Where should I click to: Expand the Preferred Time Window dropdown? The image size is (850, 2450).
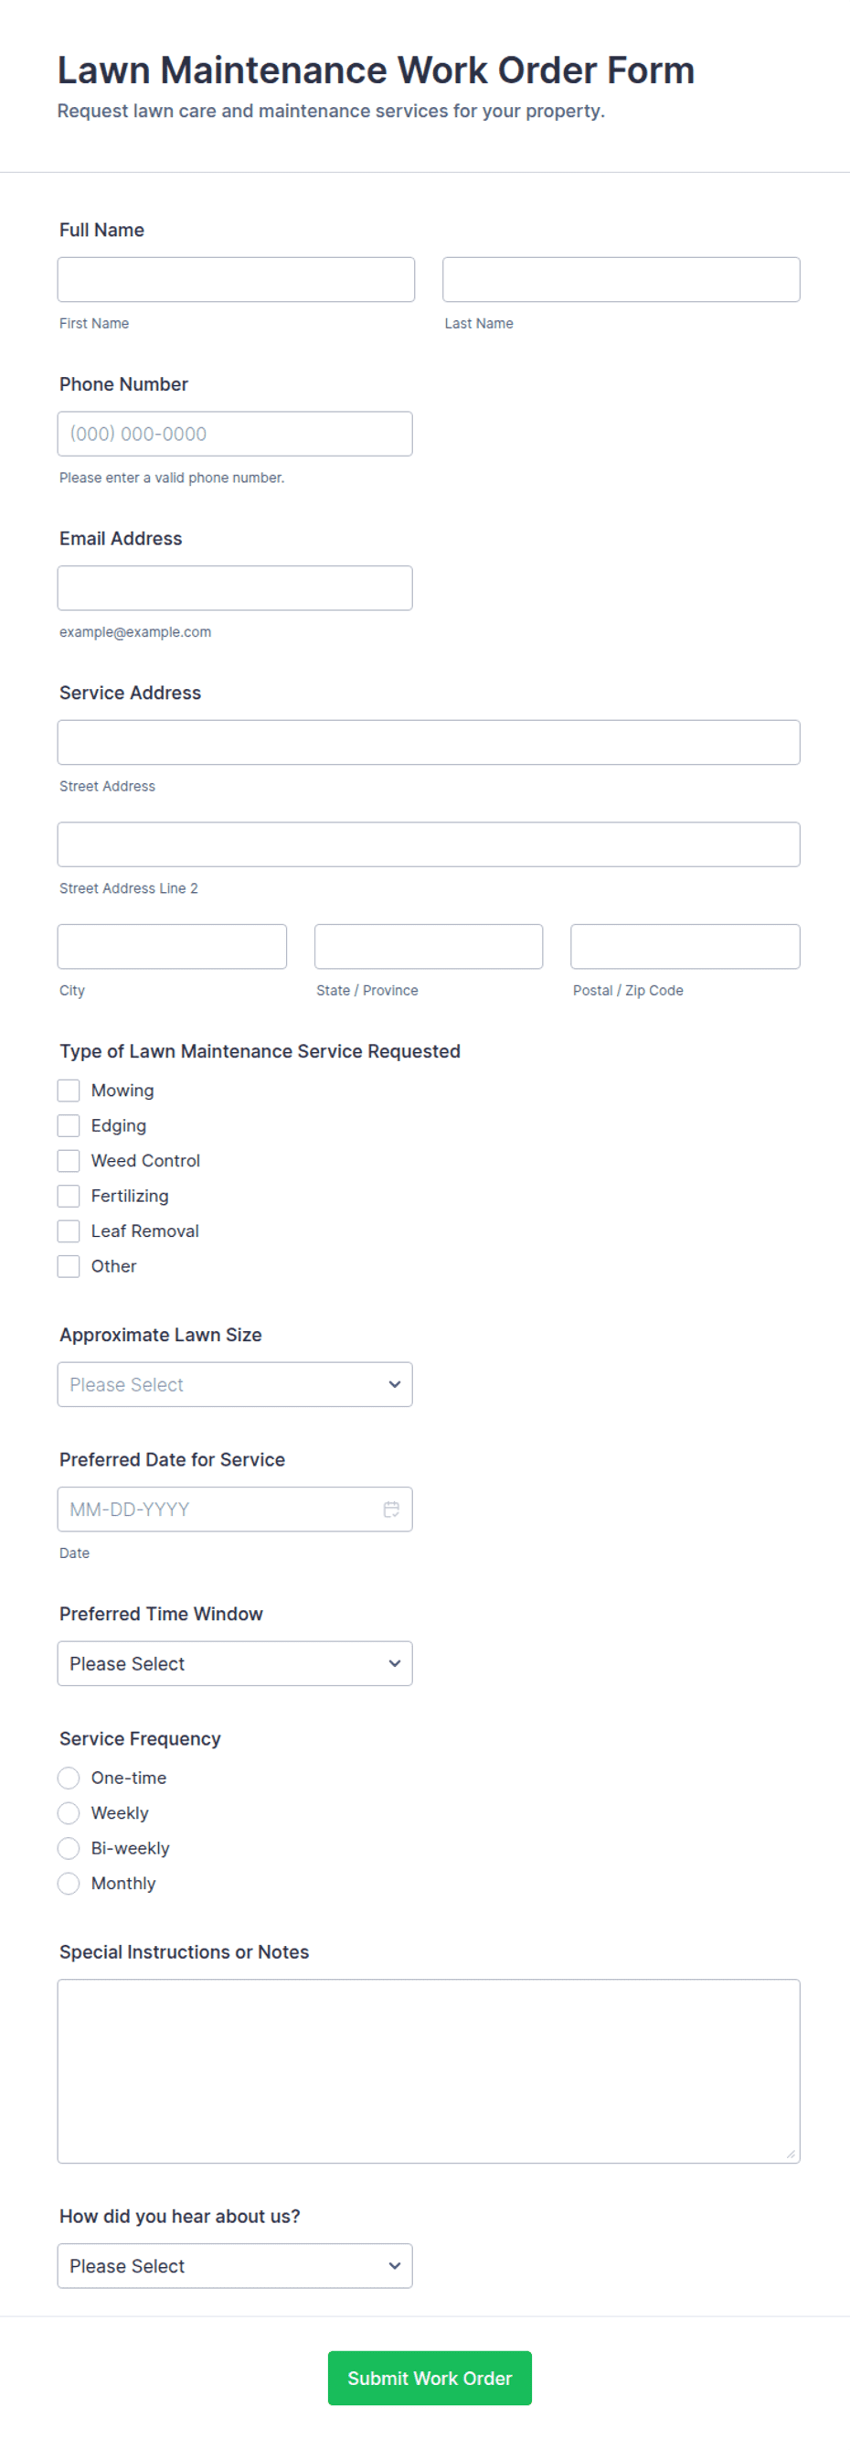coord(235,1662)
